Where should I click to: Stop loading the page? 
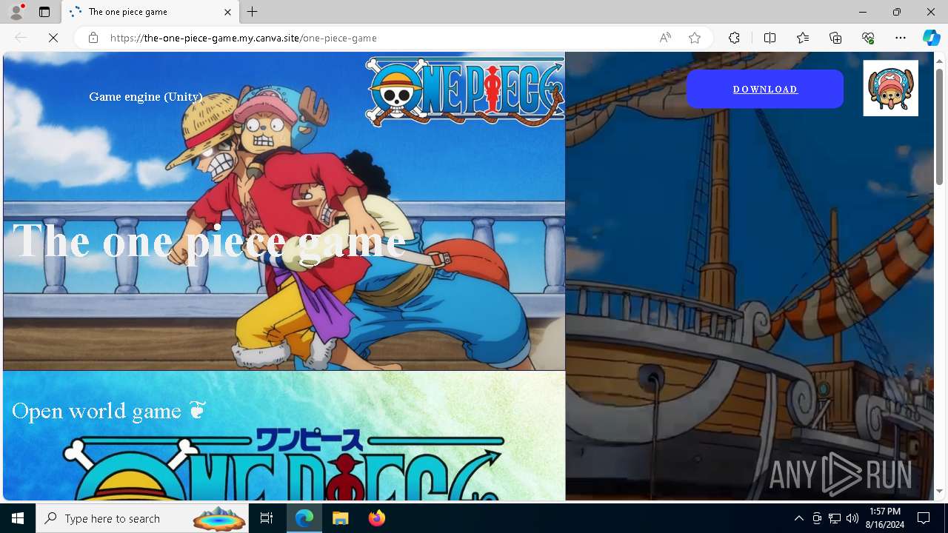53,38
